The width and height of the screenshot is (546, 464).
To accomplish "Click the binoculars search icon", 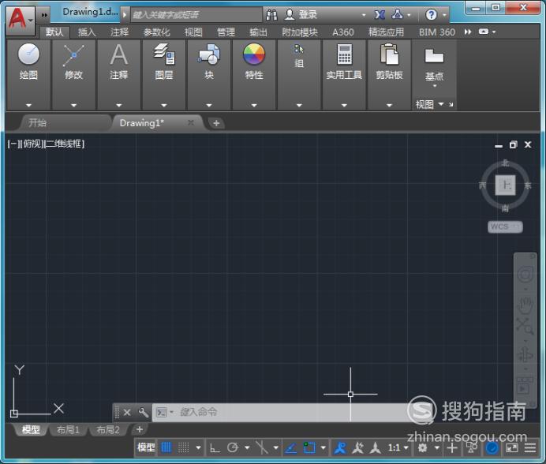I will coord(271,15).
